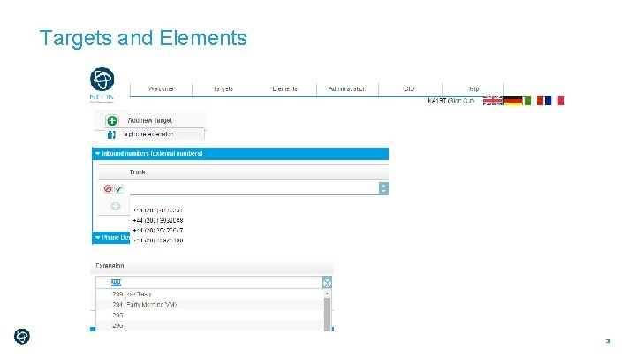
Task: Select the fourth +44 number in list
Action: pos(158,240)
